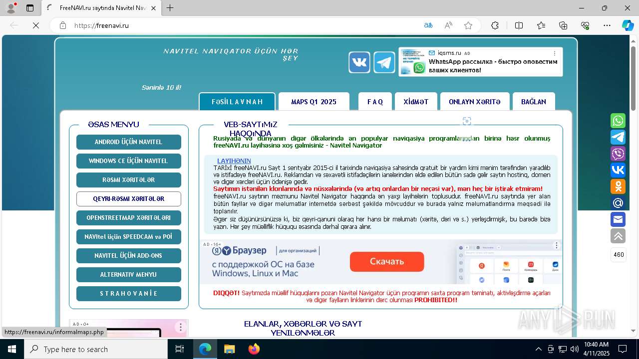This screenshot has height=359, width=639.
Task: Share page via Telegram sidebar icon
Action: [618, 137]
